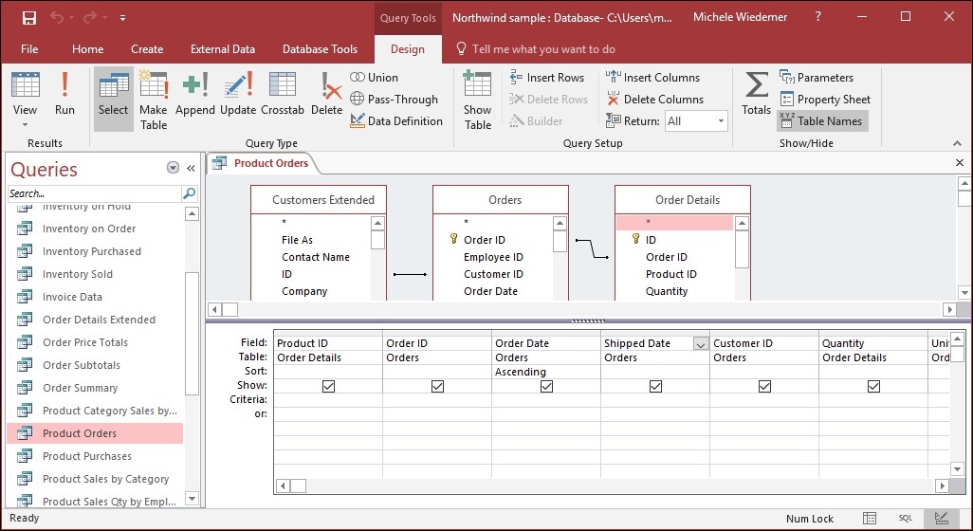Uncheck Show for Customer ID column
The image size is (973, 531).
[764, 387]
